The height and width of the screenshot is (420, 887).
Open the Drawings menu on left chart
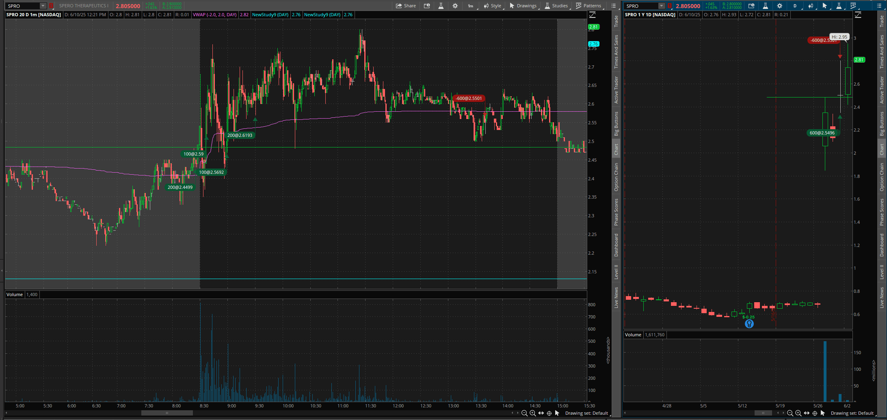pos(523,6)
